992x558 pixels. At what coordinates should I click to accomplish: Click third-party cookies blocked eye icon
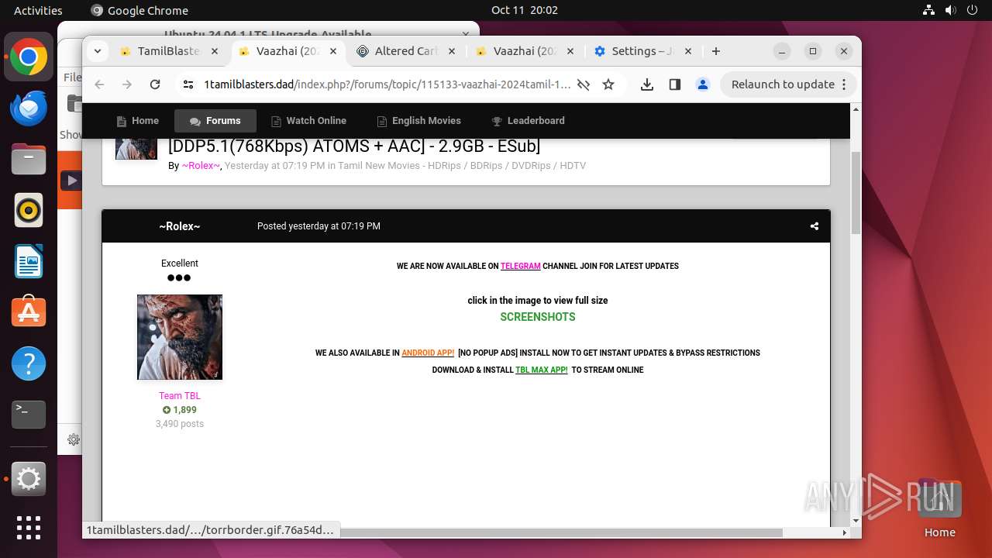click(x=584, y=84)
